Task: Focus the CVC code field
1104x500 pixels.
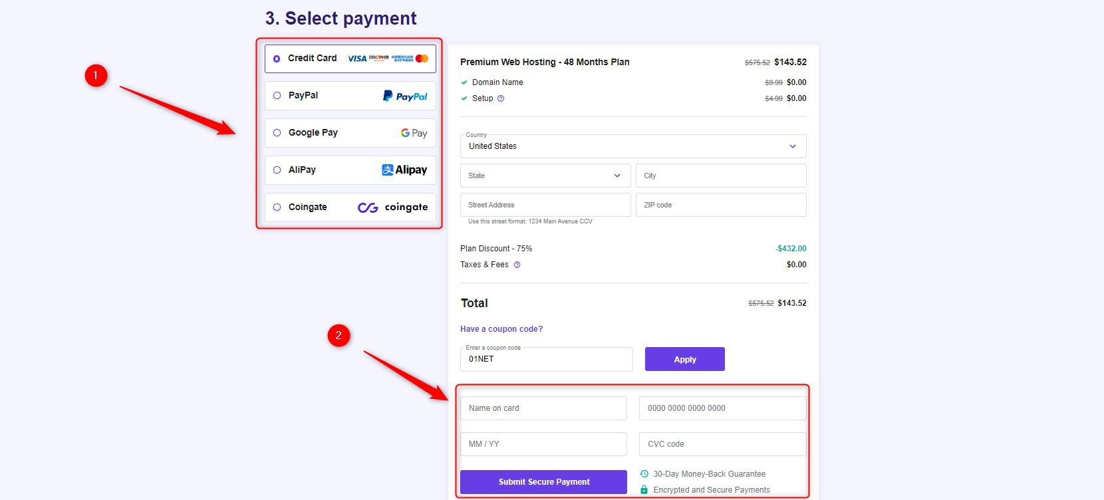Action: 723,444
